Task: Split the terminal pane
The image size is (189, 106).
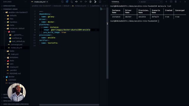Action: (x=171, y=2)
